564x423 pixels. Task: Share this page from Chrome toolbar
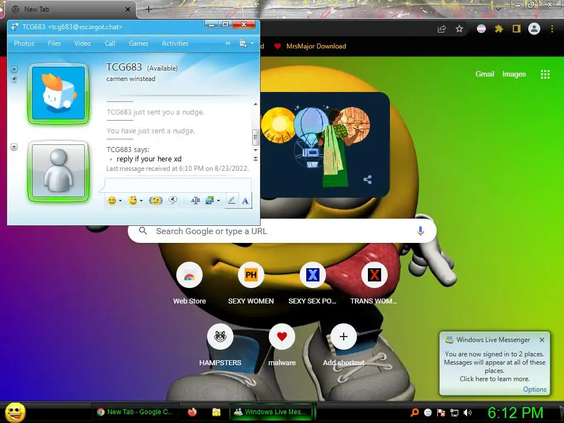click(x=442, y=29)
